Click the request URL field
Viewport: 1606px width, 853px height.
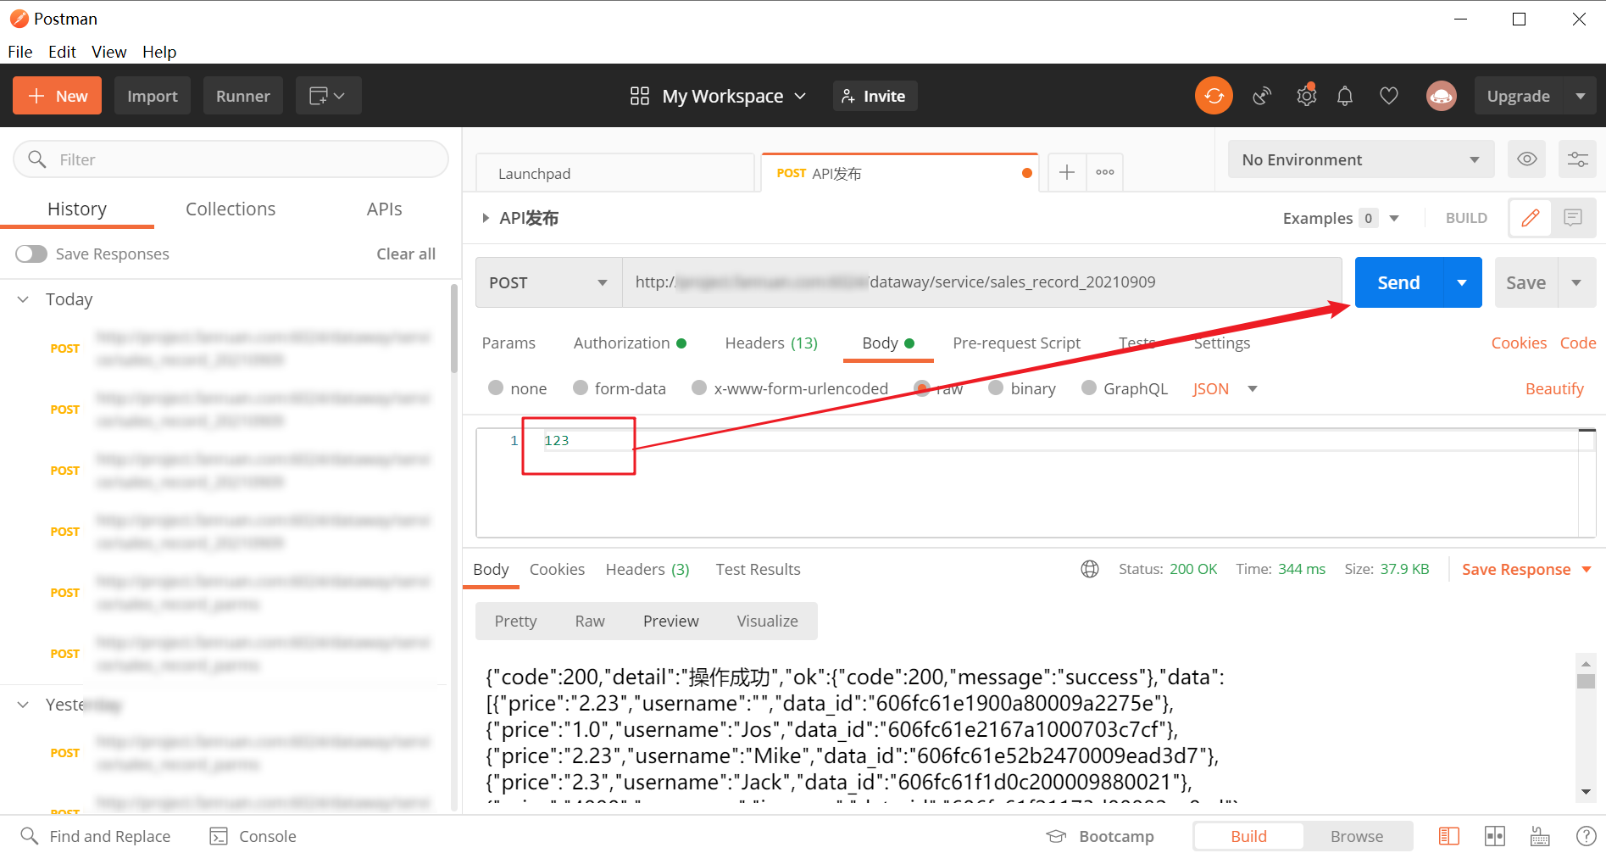(982, 282)
